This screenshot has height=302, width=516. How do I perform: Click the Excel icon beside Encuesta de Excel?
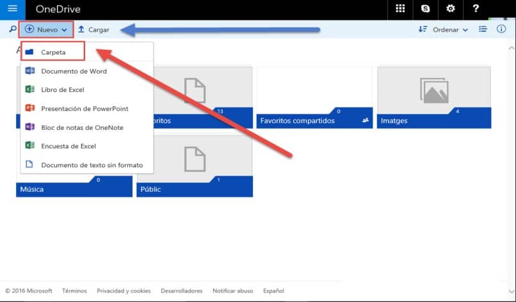pos(30,146)
